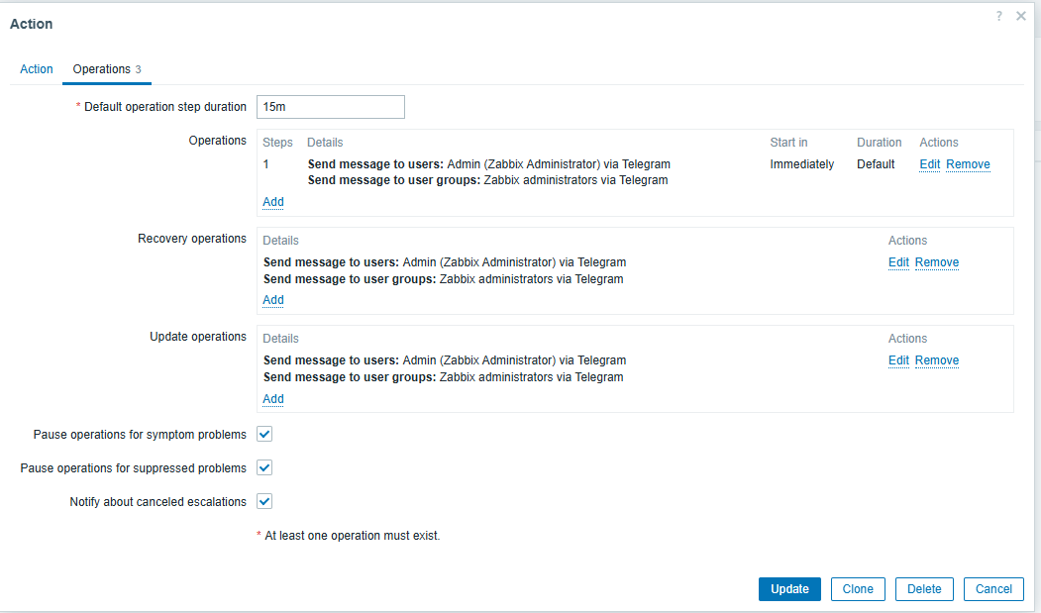Viewport: 1041px width, 613px height.
Task: Click the help question mark icon
Action: pos(999,17)
